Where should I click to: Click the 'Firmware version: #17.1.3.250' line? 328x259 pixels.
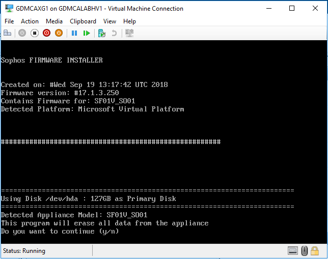60,93
